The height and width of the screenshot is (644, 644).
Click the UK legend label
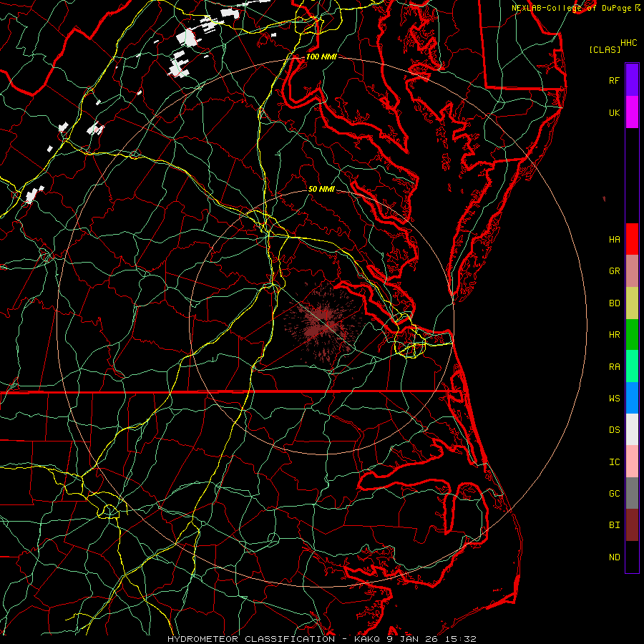click(x=614, y=112)
